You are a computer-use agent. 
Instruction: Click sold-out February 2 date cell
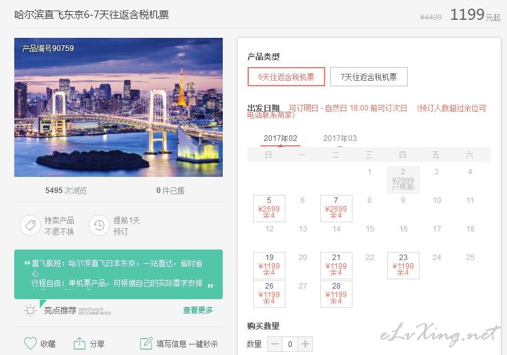click(x=403, y=180)
